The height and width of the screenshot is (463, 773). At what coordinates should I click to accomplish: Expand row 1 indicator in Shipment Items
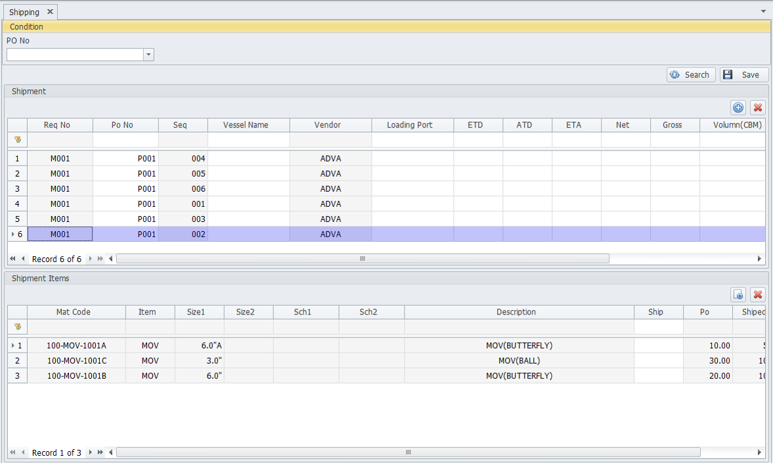point(13,345)
